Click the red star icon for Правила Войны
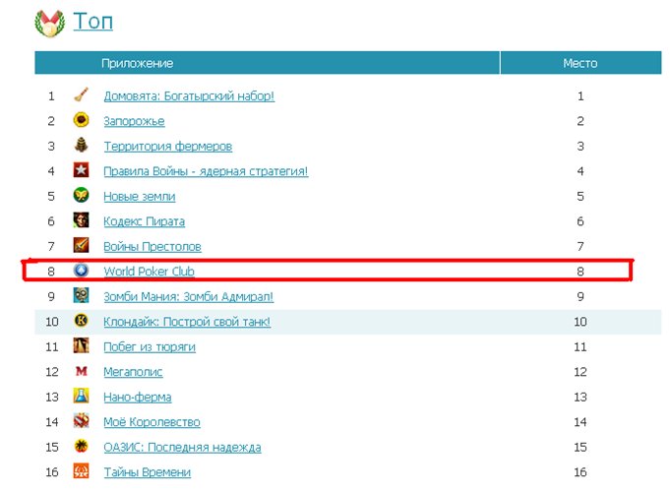670x492 pixels. point(82,170)
